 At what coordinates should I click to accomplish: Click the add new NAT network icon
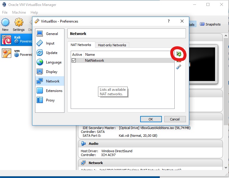tap(179, 54)
